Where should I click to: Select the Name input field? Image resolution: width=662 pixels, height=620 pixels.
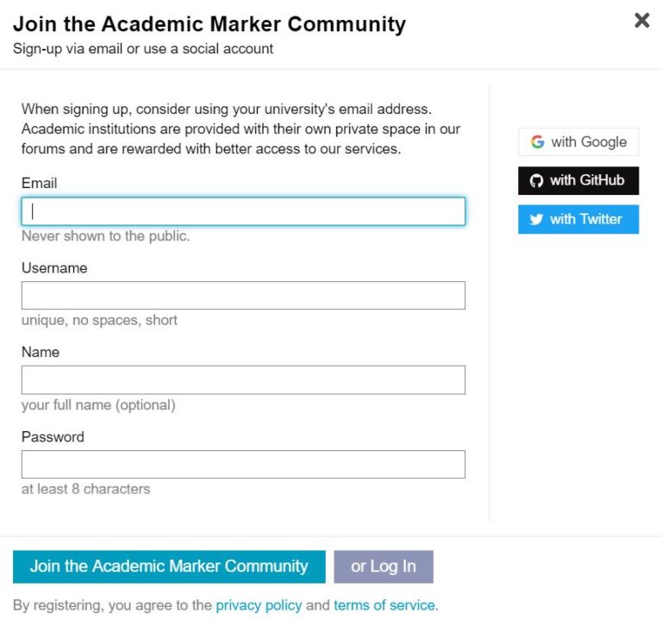(x=243, y=380)
